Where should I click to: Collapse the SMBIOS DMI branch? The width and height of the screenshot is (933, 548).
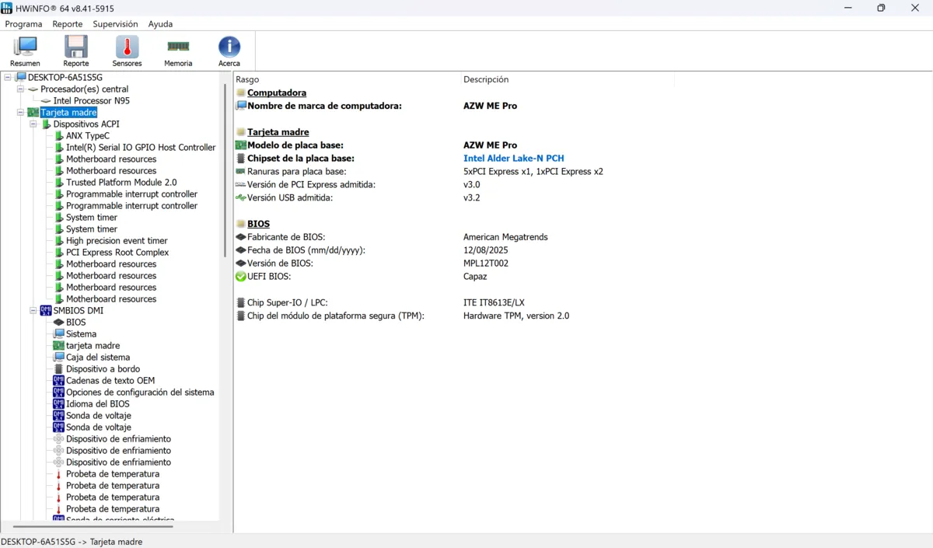click(x=33, y=311)
